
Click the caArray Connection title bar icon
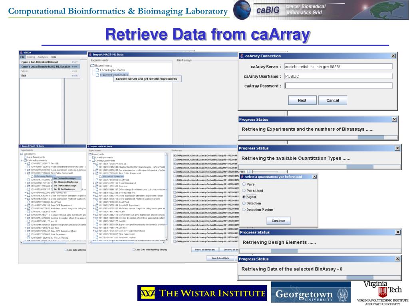click(242, 56)
